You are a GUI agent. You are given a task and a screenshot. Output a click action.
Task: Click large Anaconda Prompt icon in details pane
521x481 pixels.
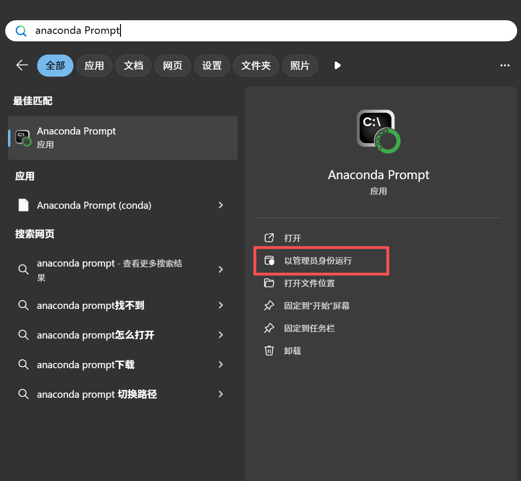coord(378,132)
